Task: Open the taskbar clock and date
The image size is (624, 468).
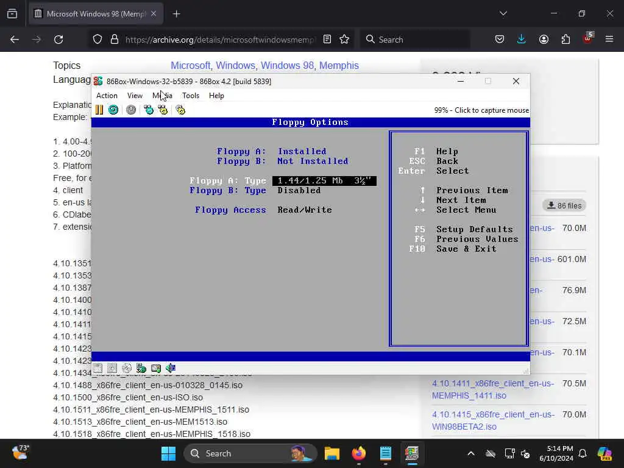Action: pyautogui.click(x=556, y=453)
